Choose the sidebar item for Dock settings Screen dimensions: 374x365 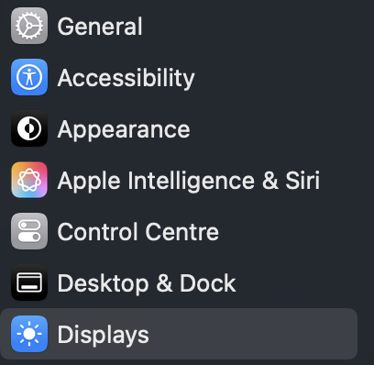pos(147,283)
